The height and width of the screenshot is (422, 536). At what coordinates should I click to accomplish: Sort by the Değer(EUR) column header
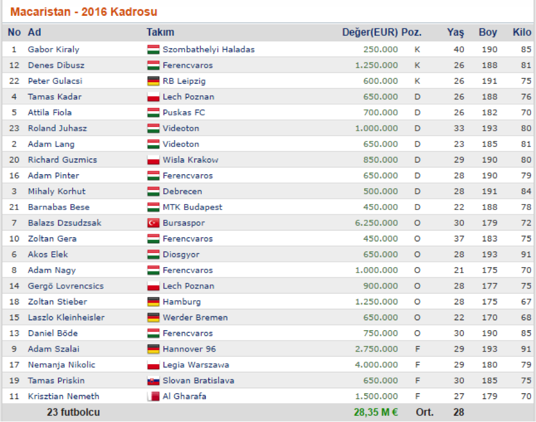pyautogui.click(x=370, y=32)
